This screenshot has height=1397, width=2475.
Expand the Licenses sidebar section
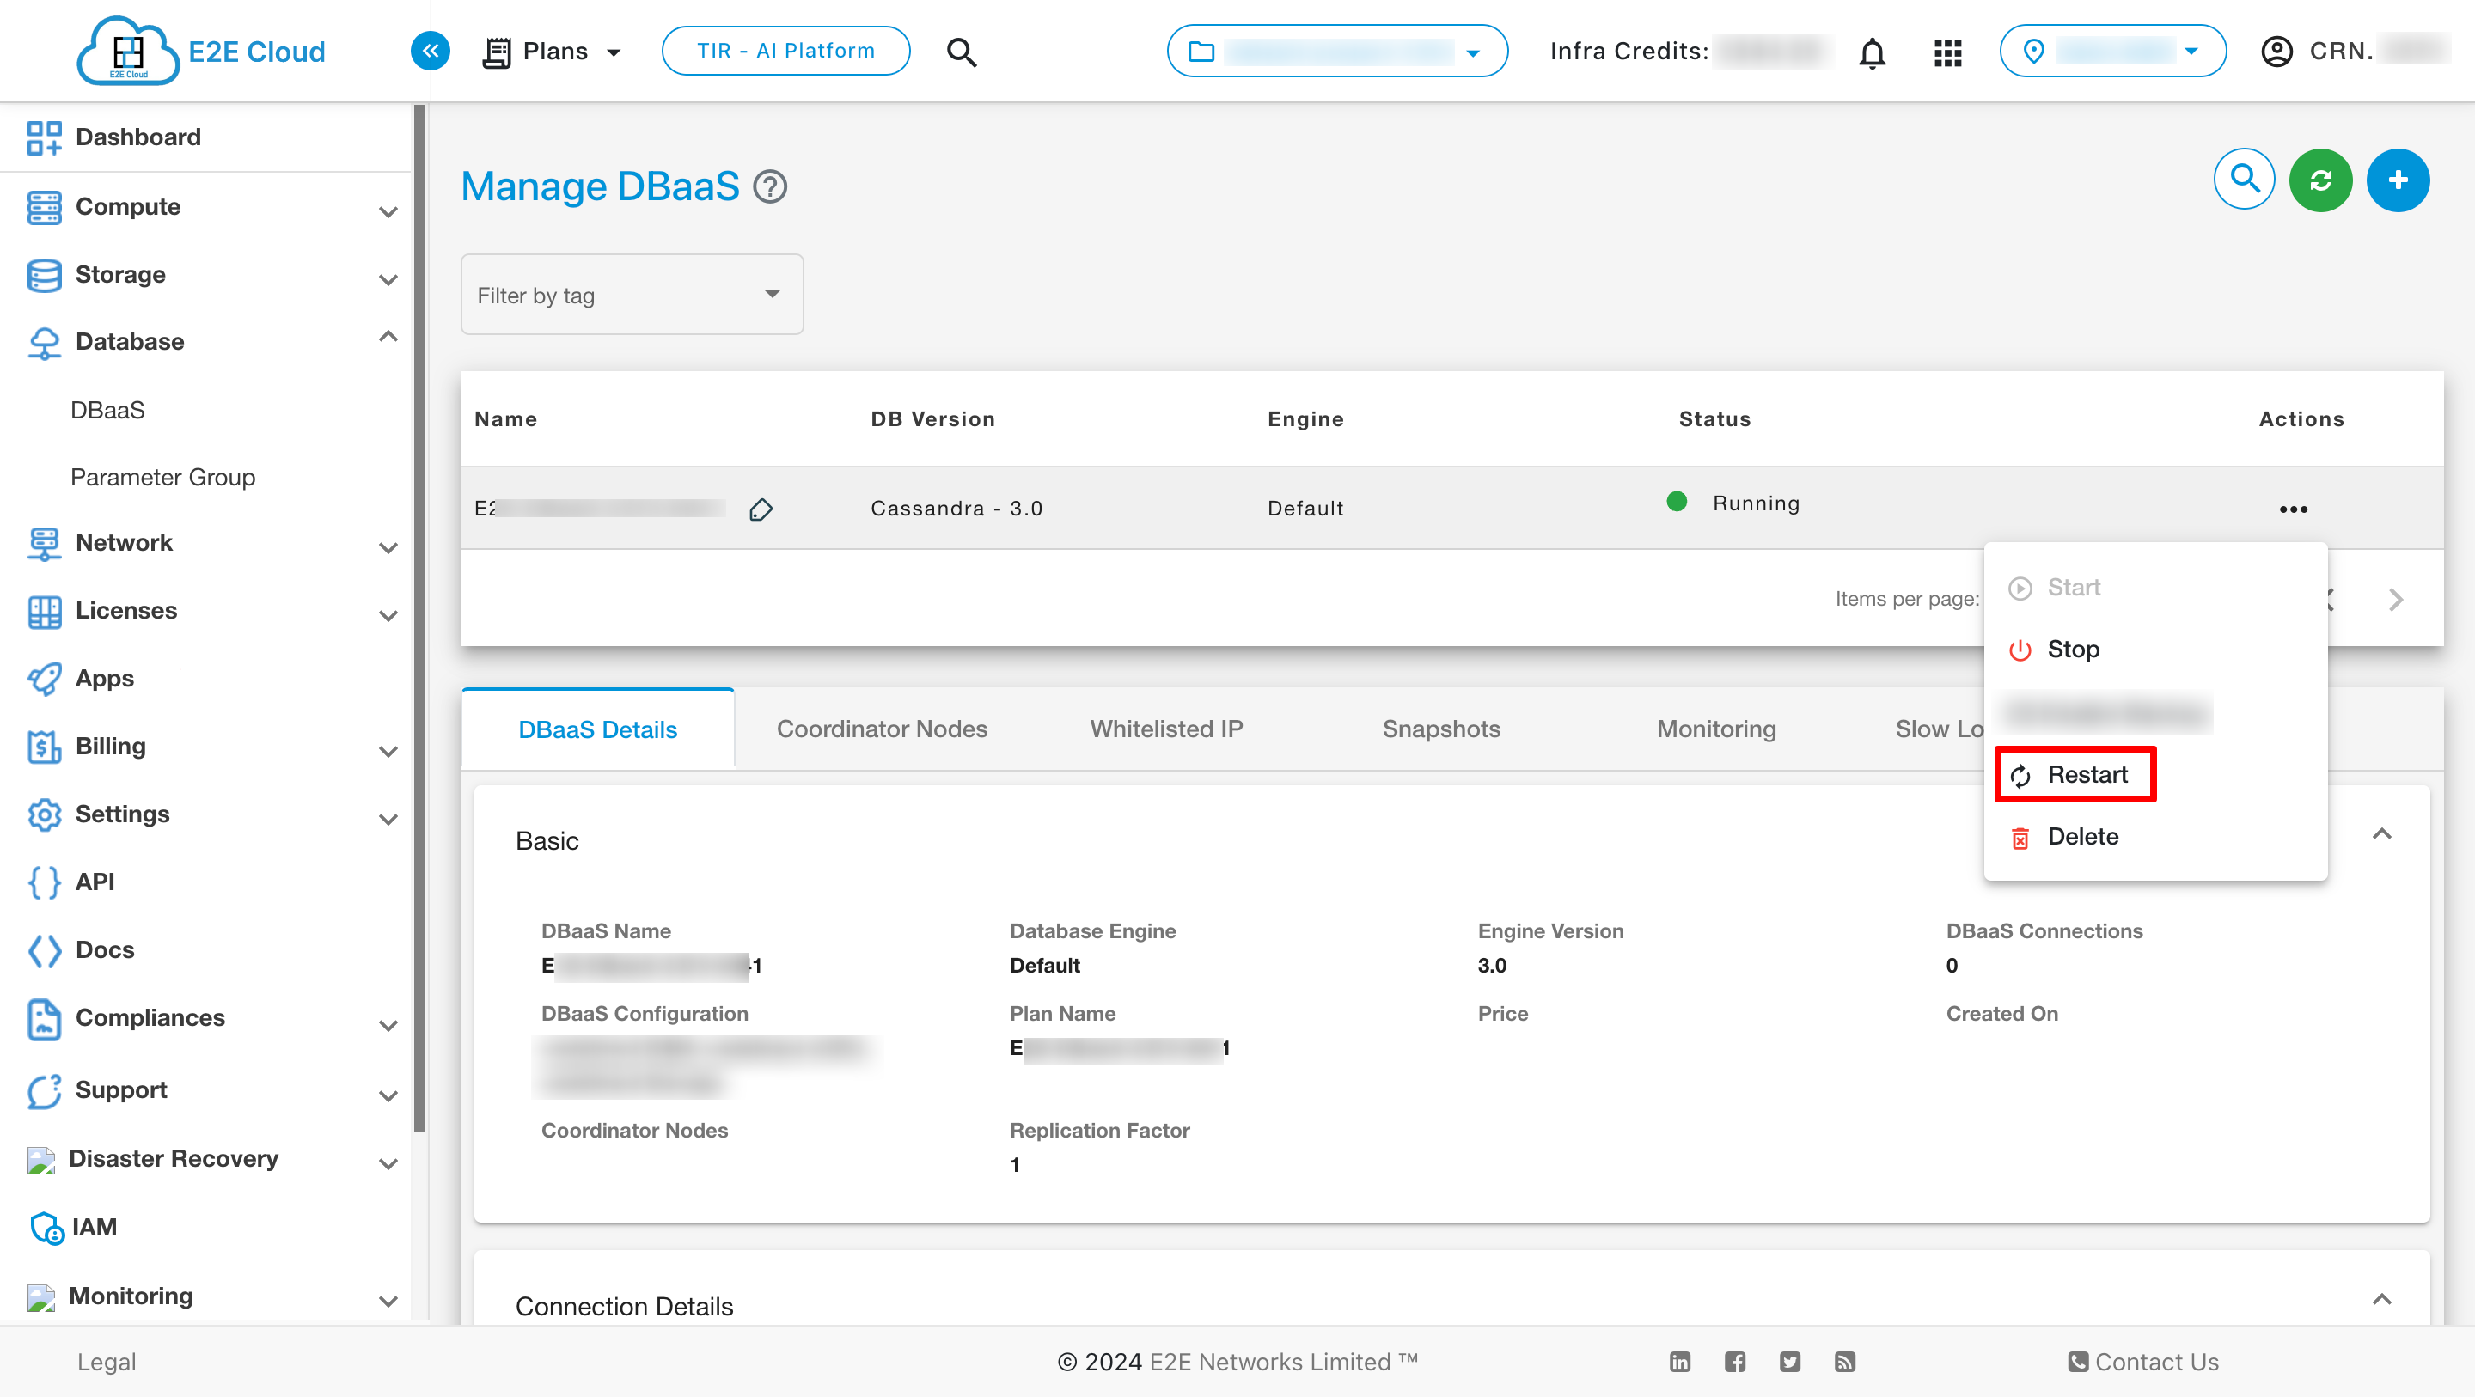click(388, 616)
